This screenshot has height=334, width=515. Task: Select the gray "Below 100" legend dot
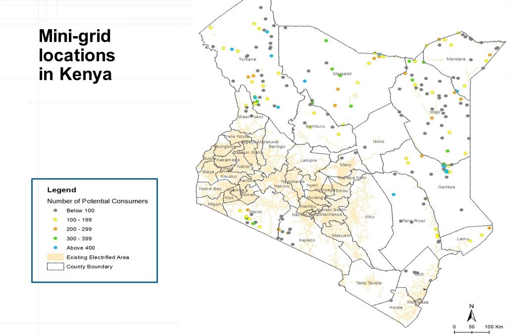[56, 210]
